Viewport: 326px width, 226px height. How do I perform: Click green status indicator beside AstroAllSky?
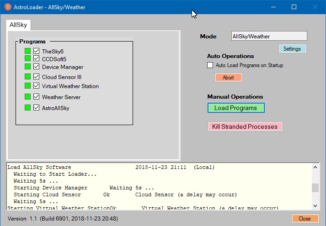tap(27, 107)
